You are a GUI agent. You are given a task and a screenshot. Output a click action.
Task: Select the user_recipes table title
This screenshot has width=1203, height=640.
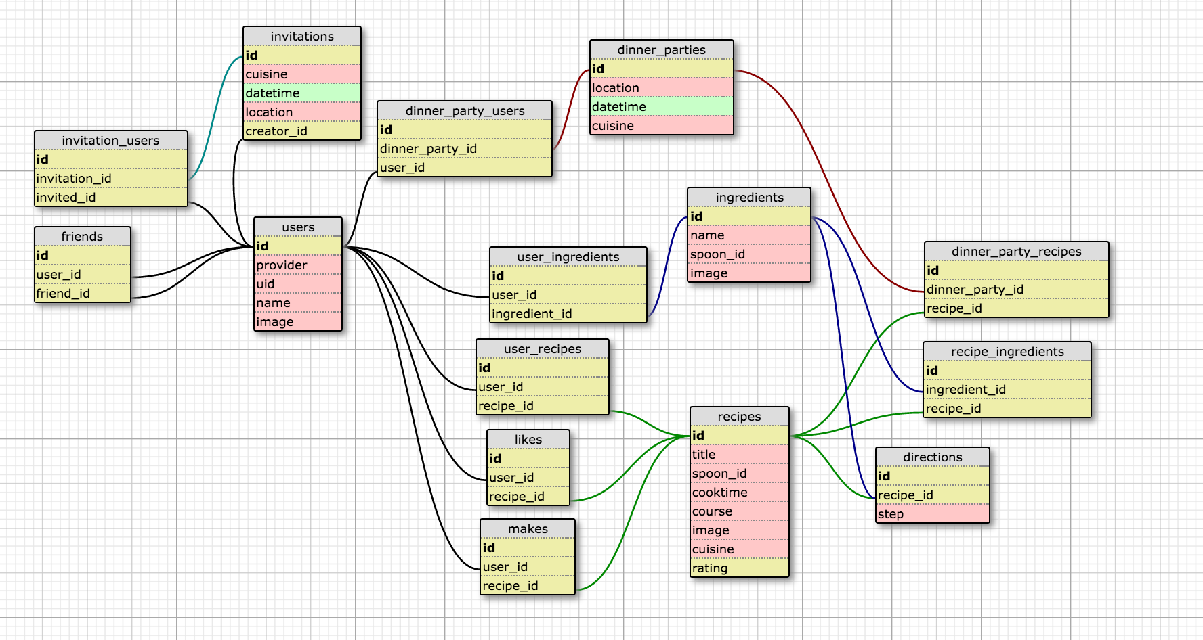(x=543, y=349)
